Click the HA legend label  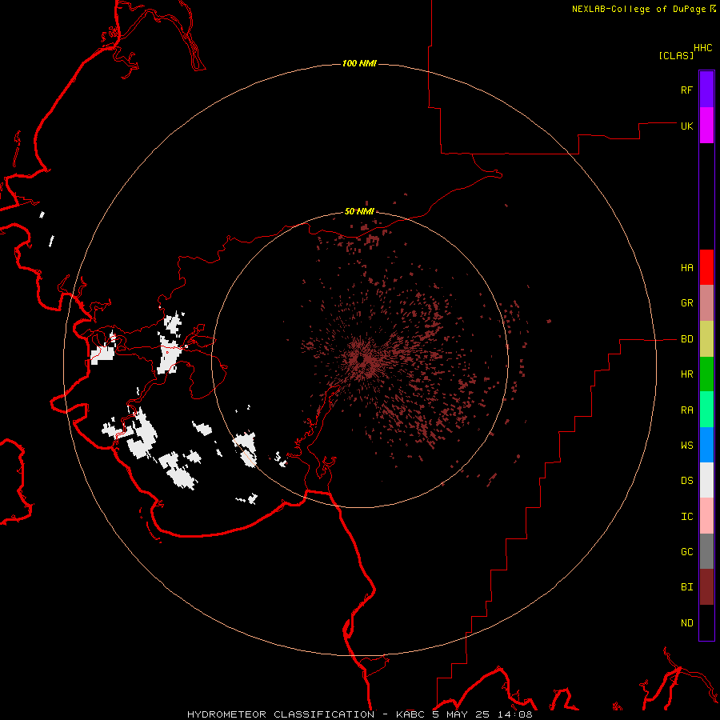[686, 268]
